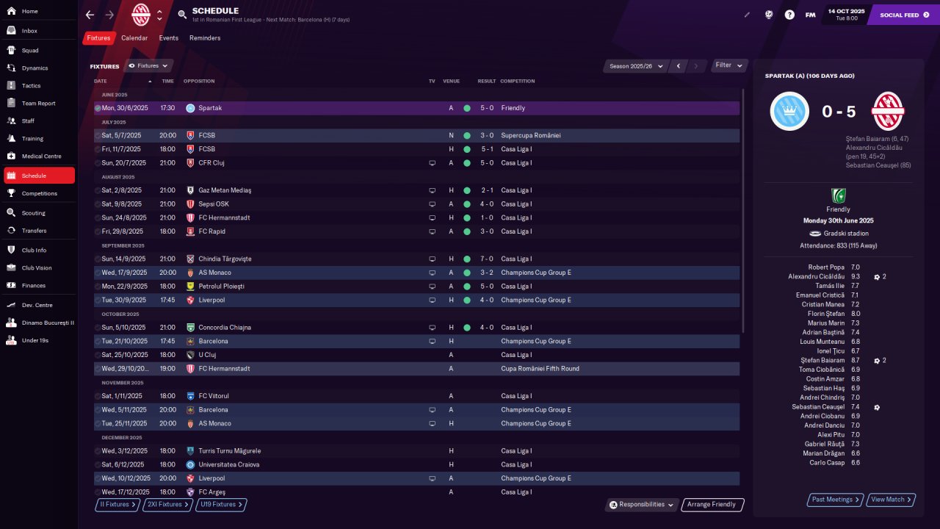
Task: Switch to the Reminders tab
Action: click(x=205, y=37)
